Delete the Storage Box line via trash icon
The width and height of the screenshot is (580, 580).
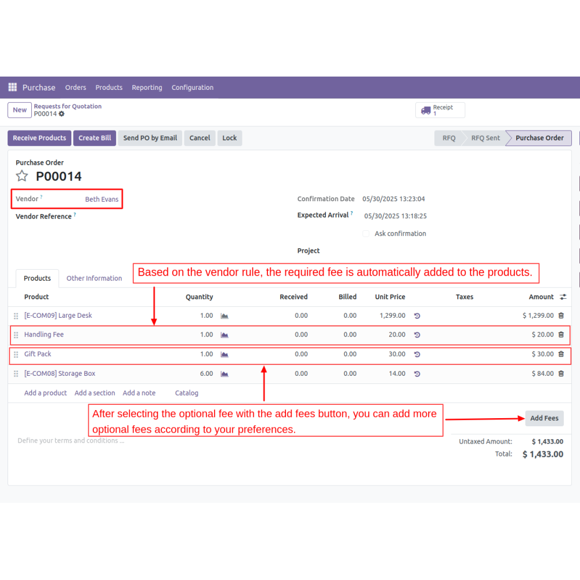pos(561,374)
